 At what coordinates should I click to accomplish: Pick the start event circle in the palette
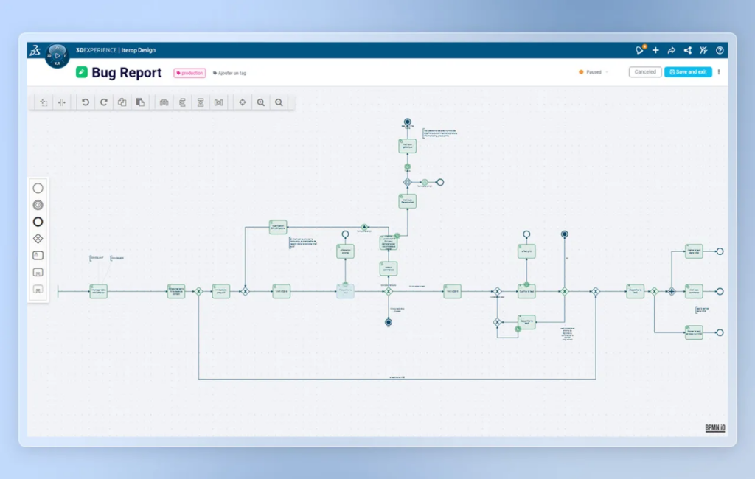click(38, 189)
